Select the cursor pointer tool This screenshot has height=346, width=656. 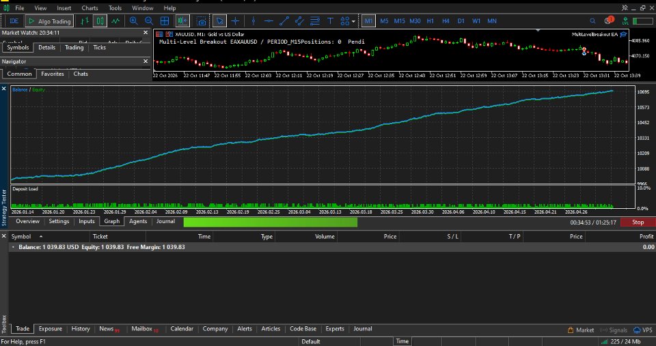tap(219, 21)
